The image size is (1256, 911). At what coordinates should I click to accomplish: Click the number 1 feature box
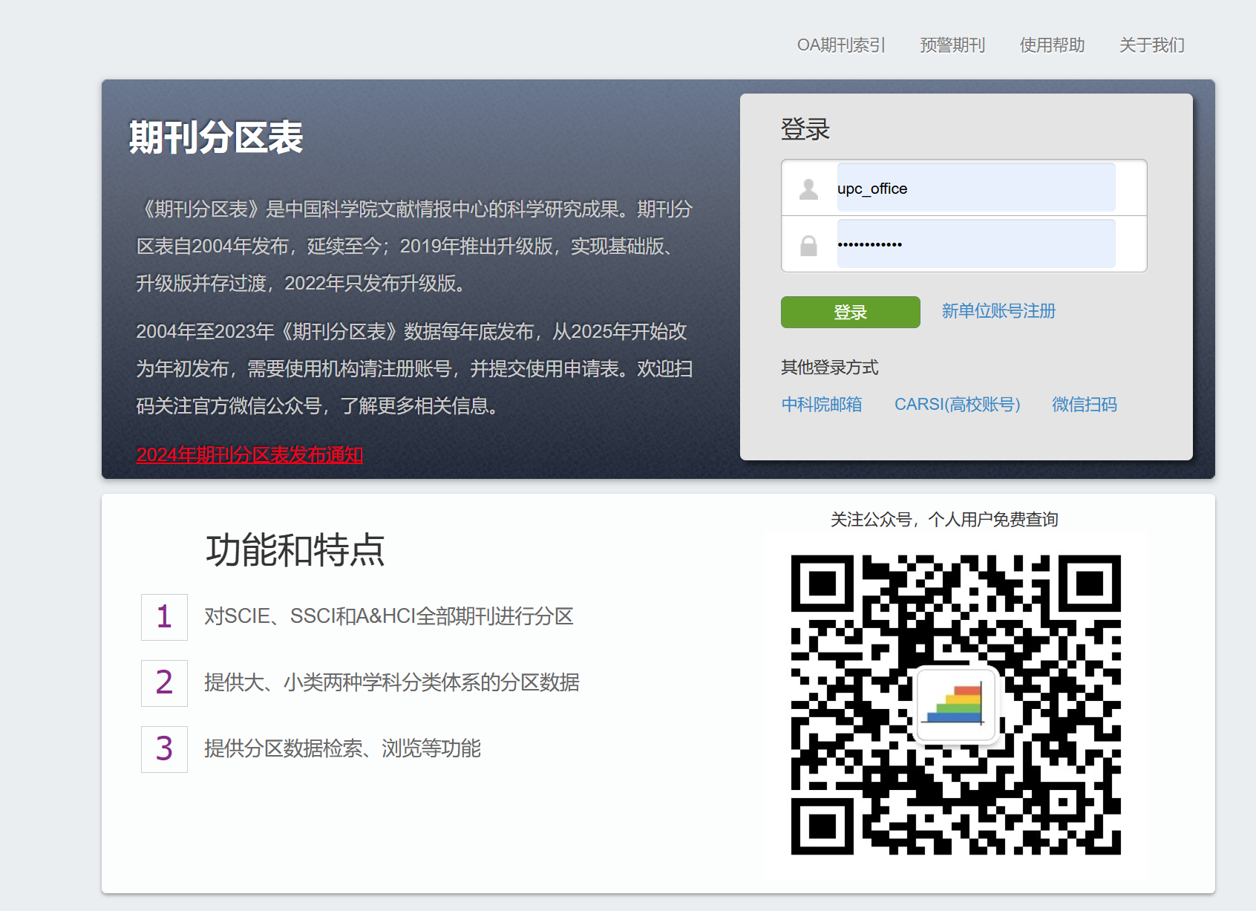[164, 617]
